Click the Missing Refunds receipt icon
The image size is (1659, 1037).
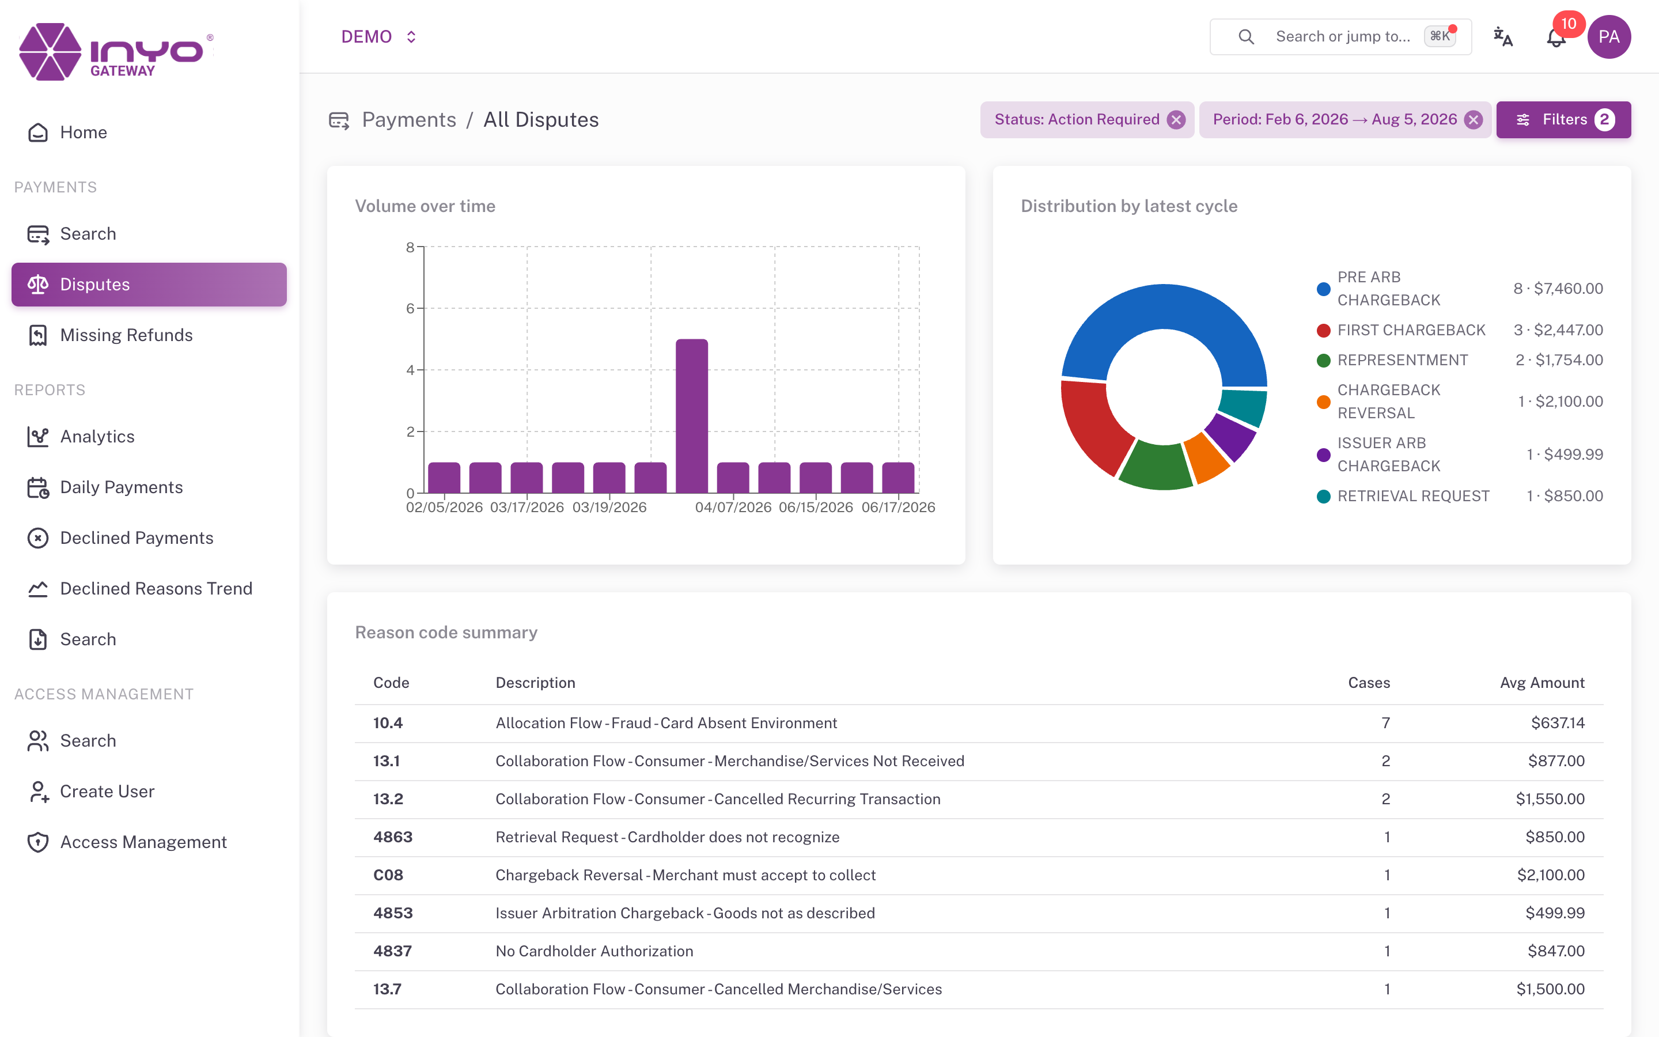coord(37,335)
